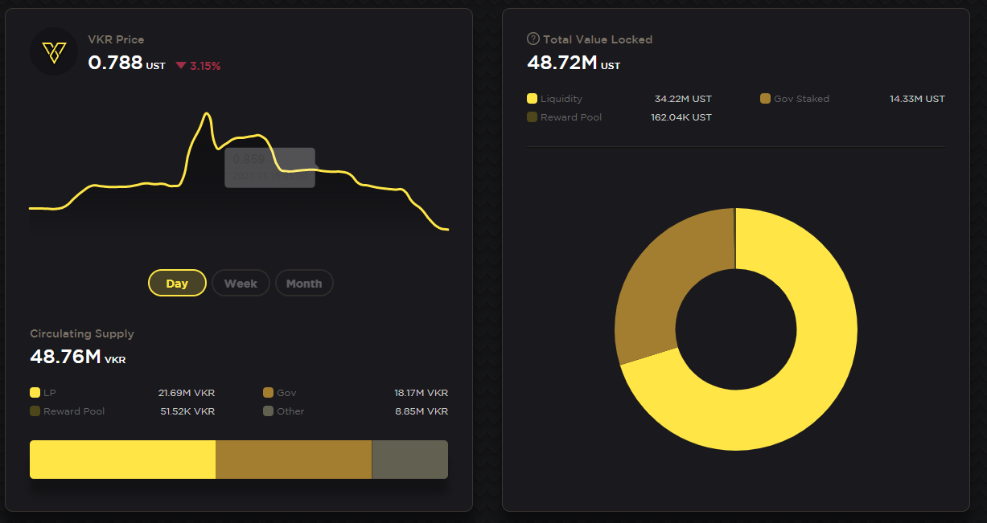The image size is (987, 523).
Task: Select the Day chart range
Action: 177,283
